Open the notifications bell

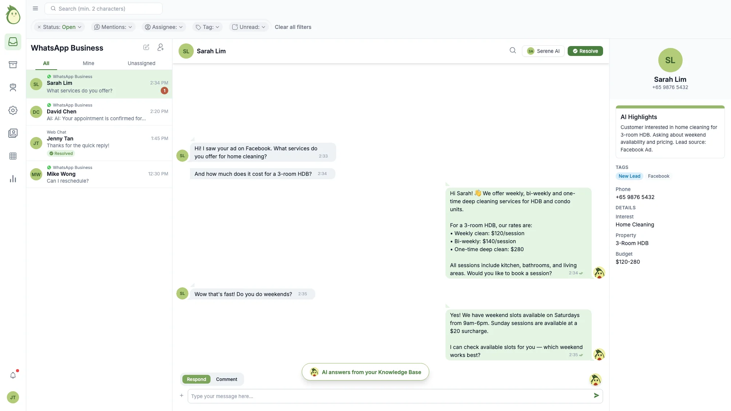(x=13, y=375)
